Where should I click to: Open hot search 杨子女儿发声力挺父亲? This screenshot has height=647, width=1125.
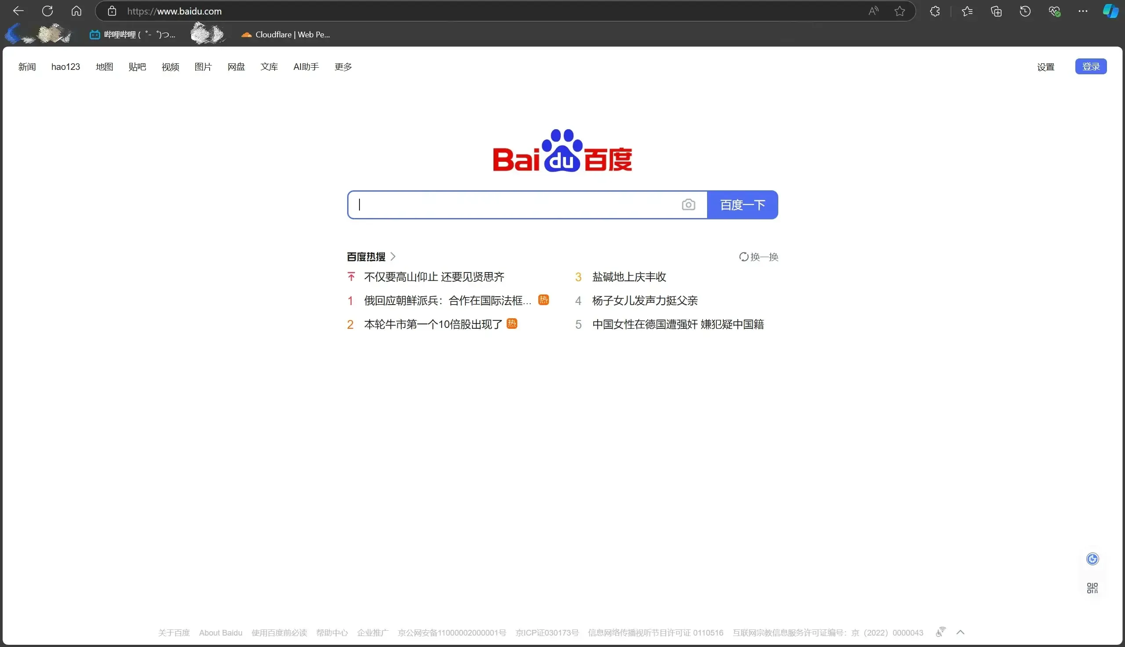tap(645, 301)
